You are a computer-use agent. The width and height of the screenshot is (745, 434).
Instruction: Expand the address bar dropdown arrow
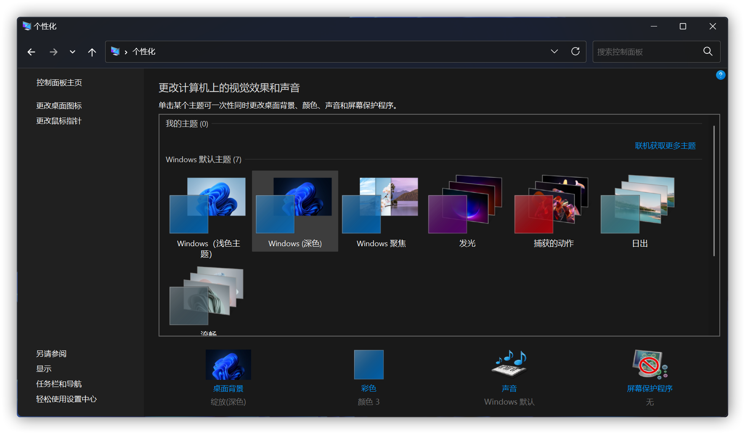(554, 51)
